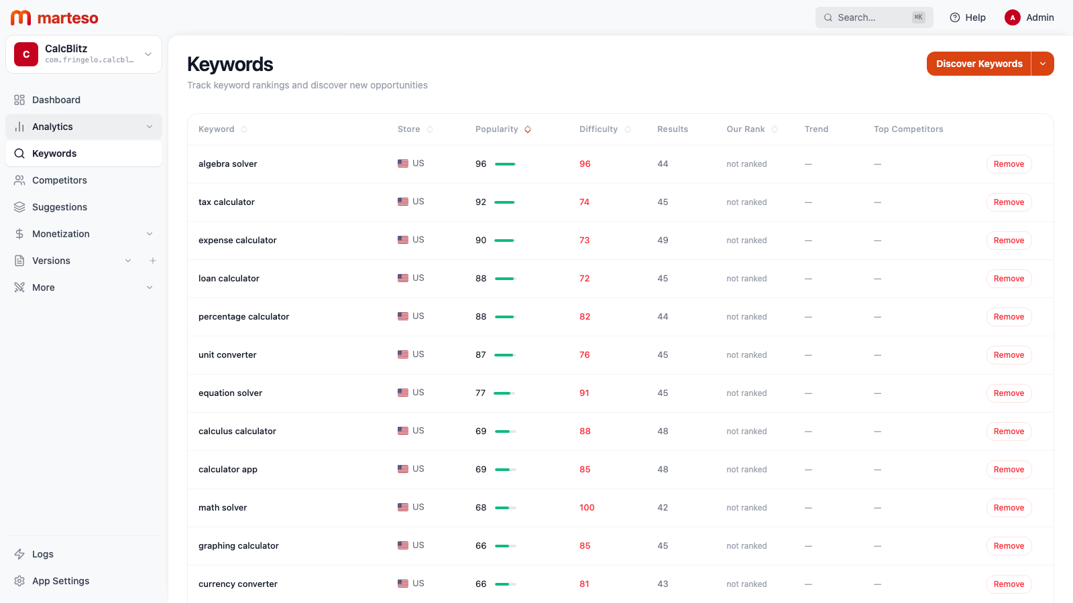
Task: Open the Competitors page
Action: pos(84,180)
